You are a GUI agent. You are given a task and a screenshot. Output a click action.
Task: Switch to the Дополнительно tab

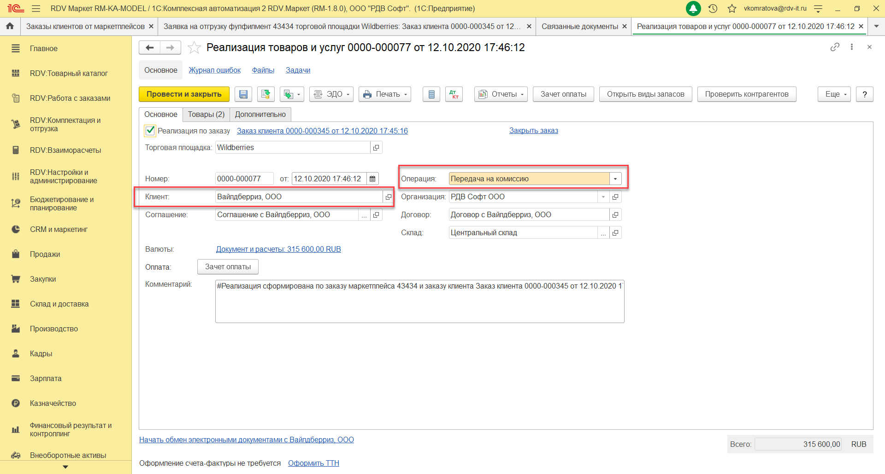[x=260, y=114]
